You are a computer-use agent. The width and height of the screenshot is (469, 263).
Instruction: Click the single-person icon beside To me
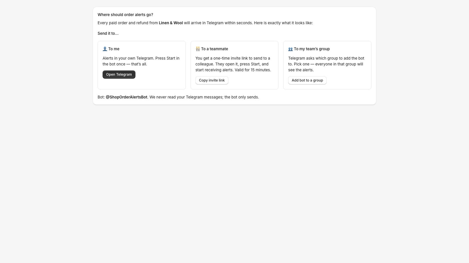pos(105,49)
